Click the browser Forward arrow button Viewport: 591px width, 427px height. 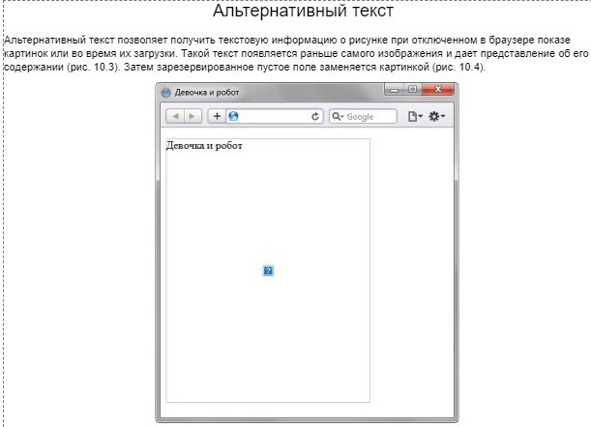pyautogui.click(x=192, y=116)
